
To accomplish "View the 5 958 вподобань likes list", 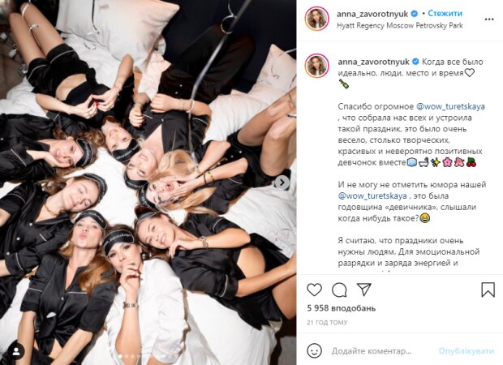I will [x=341, y=309].
